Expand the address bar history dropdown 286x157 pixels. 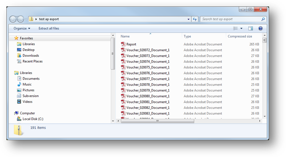point(189,19)
